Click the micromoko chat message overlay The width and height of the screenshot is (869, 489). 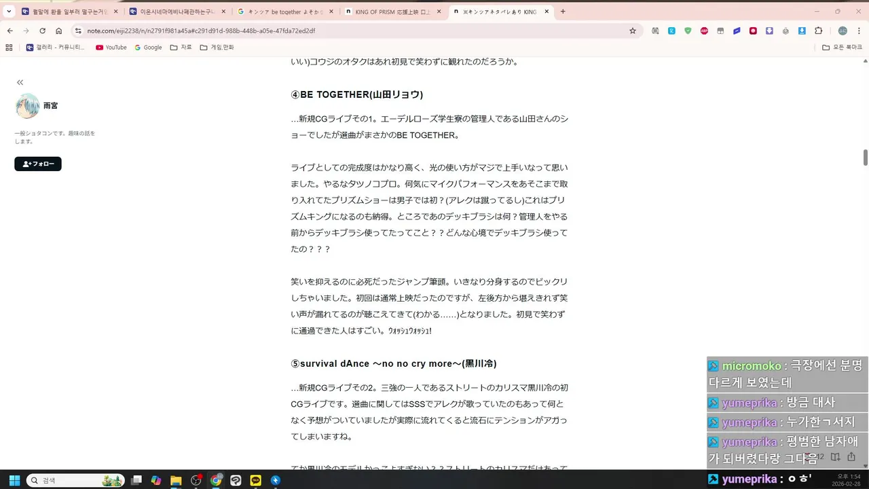[787, 374]
